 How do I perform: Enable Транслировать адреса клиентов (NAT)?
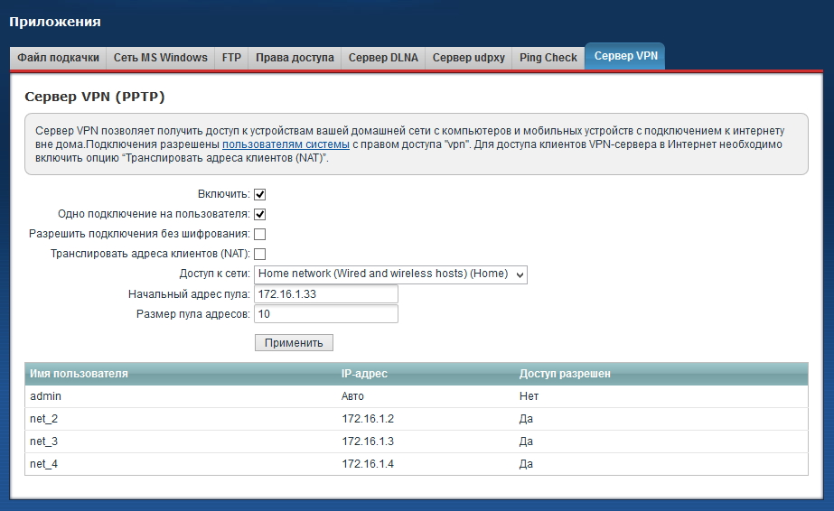(x=260, y=254)
